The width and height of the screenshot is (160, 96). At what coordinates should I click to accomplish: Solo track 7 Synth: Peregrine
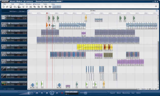[x=9, y=18]
